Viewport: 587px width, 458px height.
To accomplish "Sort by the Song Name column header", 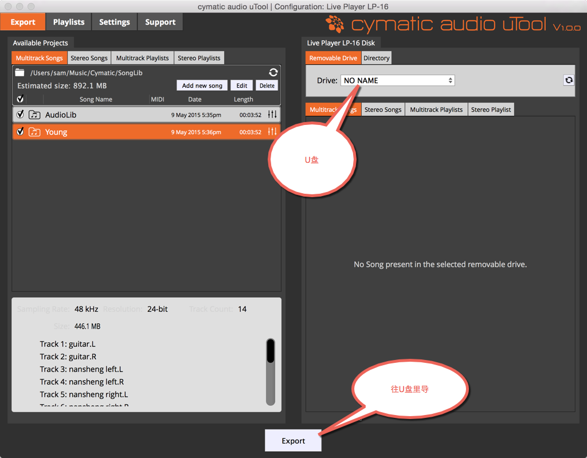I will 96,99.
